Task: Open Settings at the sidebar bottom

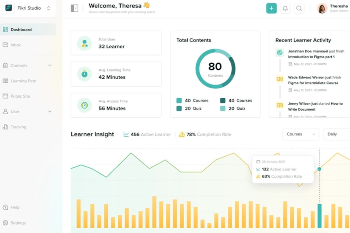Action: click(x=18, y=223)
